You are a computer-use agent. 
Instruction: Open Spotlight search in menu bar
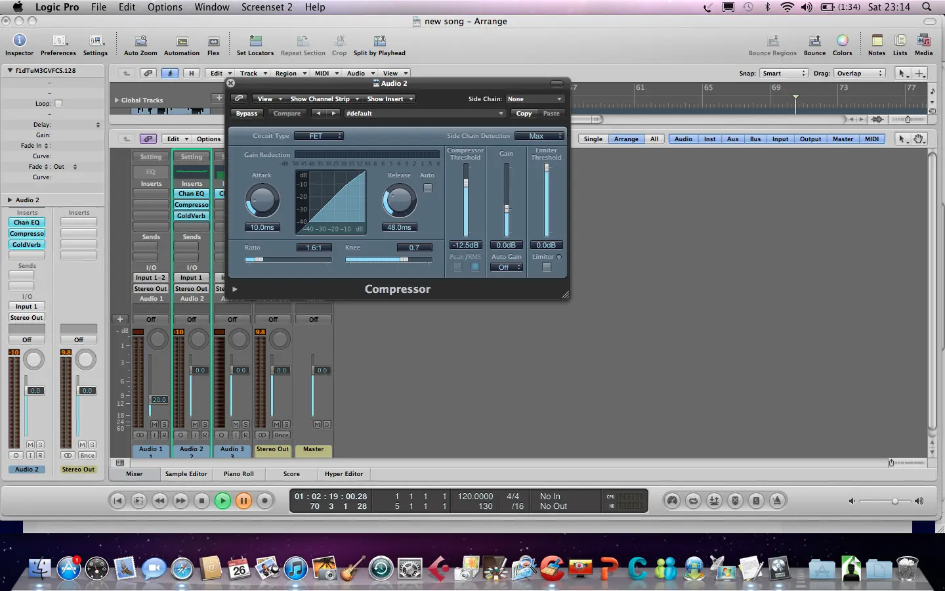[x=927, y=7]
